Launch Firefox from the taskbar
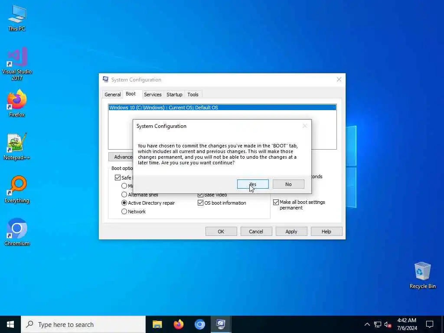This screenshot has width=444, height=333. pyautogui.click(x=178, y=324)
